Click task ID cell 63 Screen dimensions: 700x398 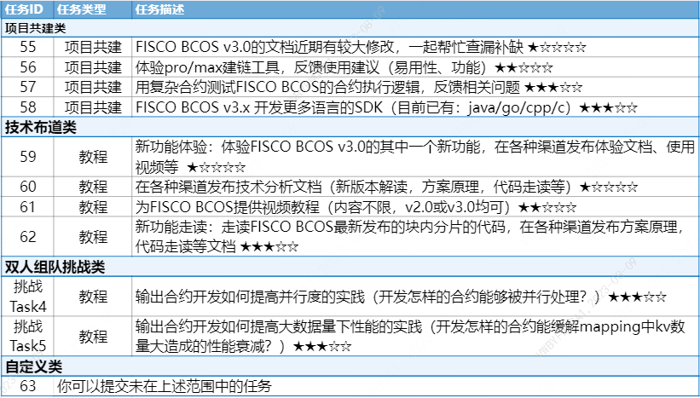tap(27, 386)
